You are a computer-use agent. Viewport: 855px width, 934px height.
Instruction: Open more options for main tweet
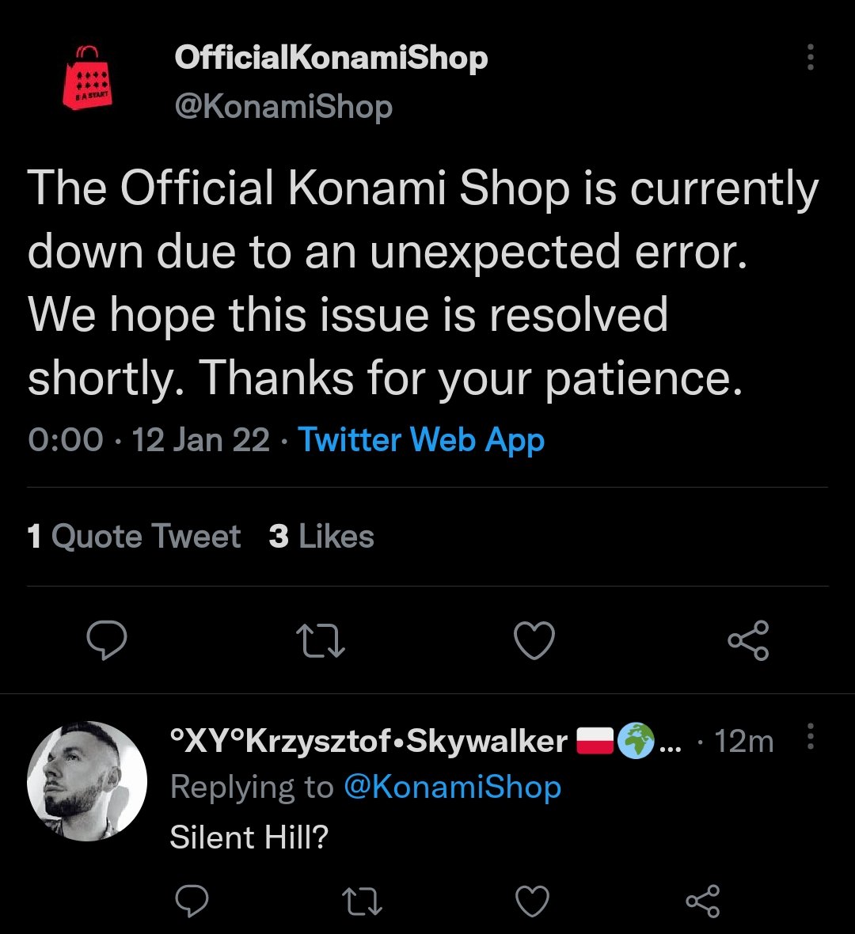coord(810,58)
